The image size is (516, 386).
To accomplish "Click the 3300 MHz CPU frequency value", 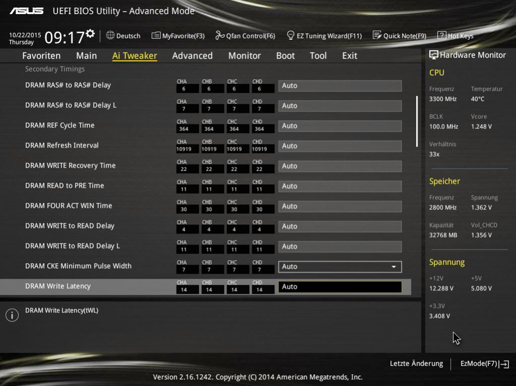I will coord(443,99).
